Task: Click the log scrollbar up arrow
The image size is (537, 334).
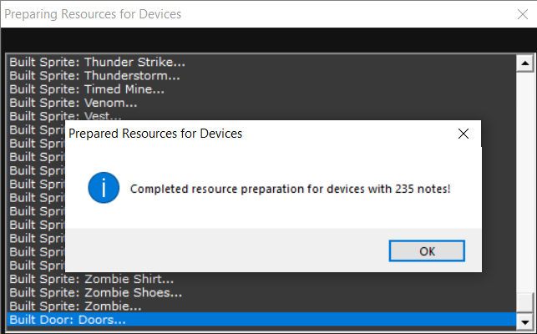Action: 524,63
